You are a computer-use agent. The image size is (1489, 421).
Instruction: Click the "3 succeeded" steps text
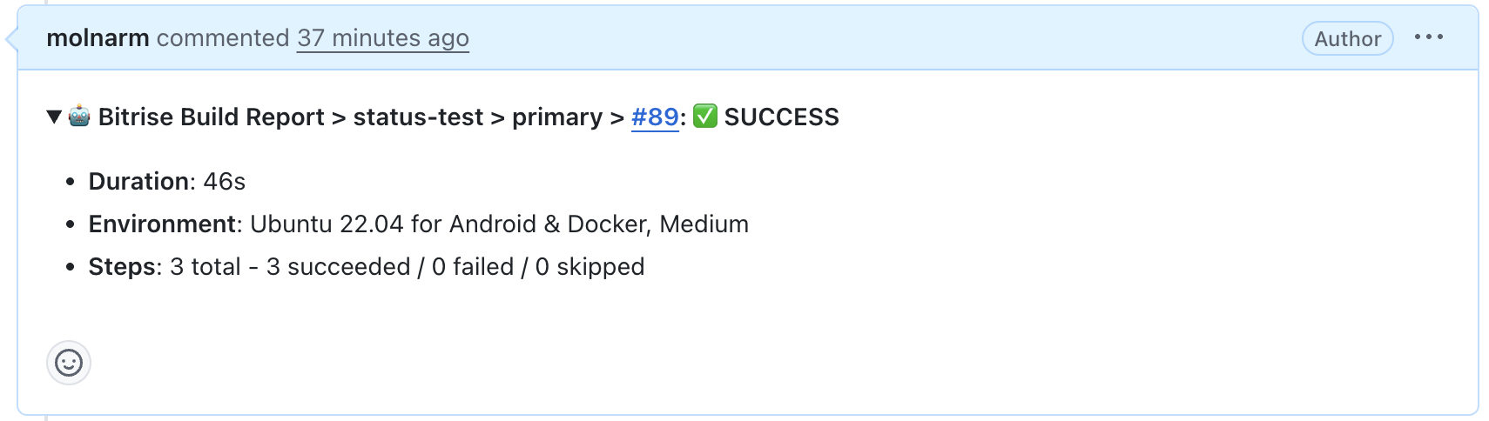pyautogui.click(x=338, y=266)
